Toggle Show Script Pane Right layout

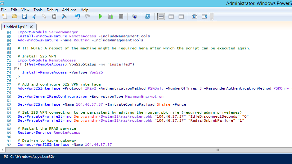[171, 16]
